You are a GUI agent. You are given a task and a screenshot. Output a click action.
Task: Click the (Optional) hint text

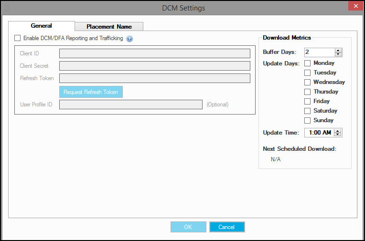[217, 105]
